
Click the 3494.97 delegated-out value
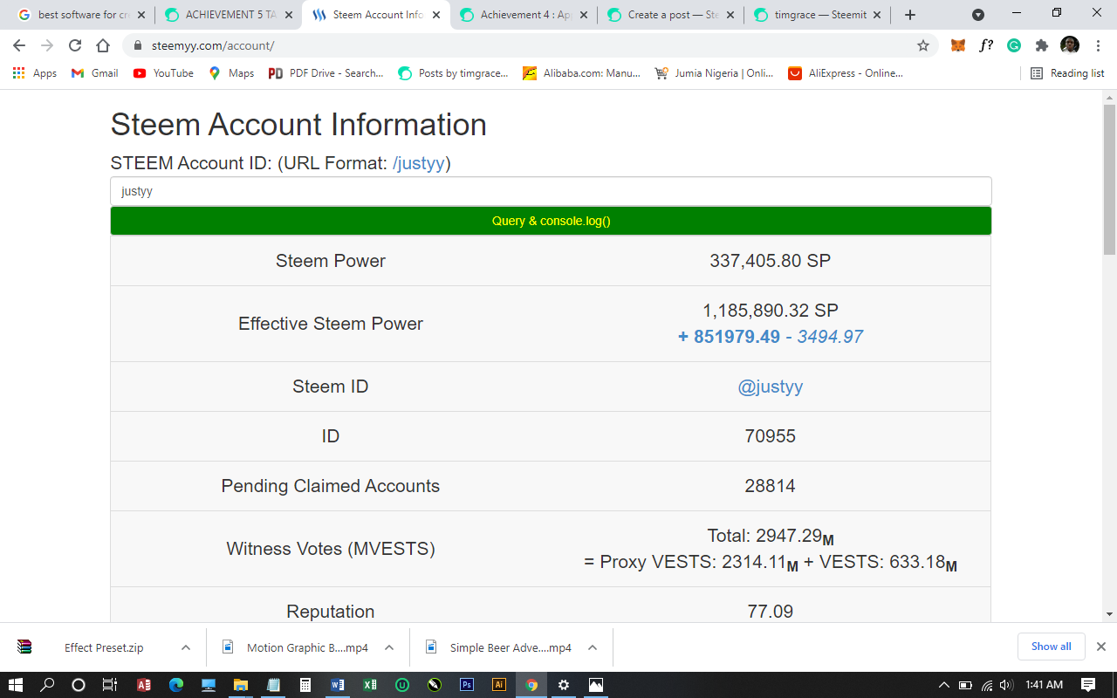pos(830,337)
